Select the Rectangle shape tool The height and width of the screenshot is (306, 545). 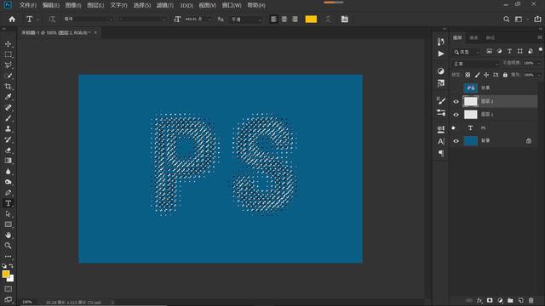8,224
